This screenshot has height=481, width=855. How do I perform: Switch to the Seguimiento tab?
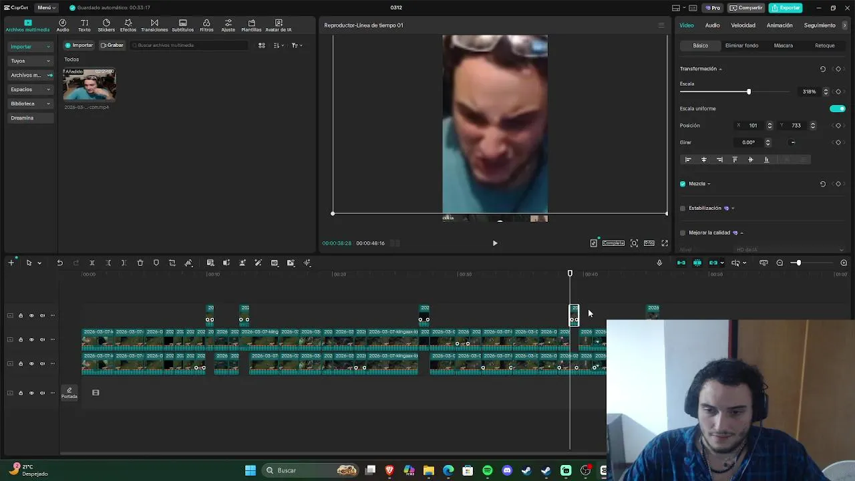click(x=820, y=25)
